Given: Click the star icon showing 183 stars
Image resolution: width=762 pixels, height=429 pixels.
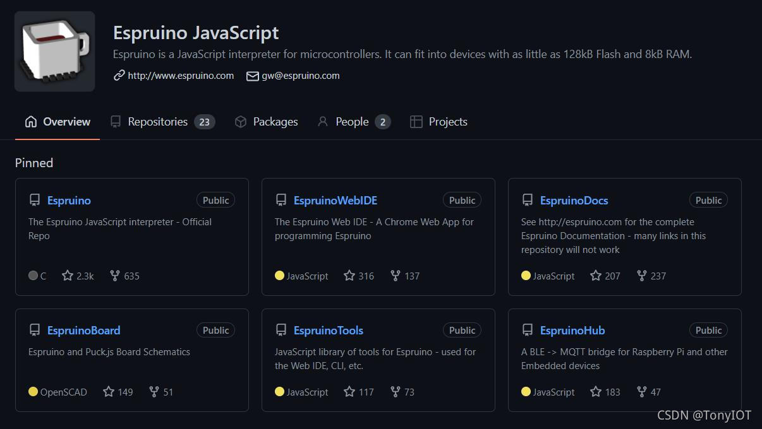Looking at the screenshot, I should (x=596, y=392).
